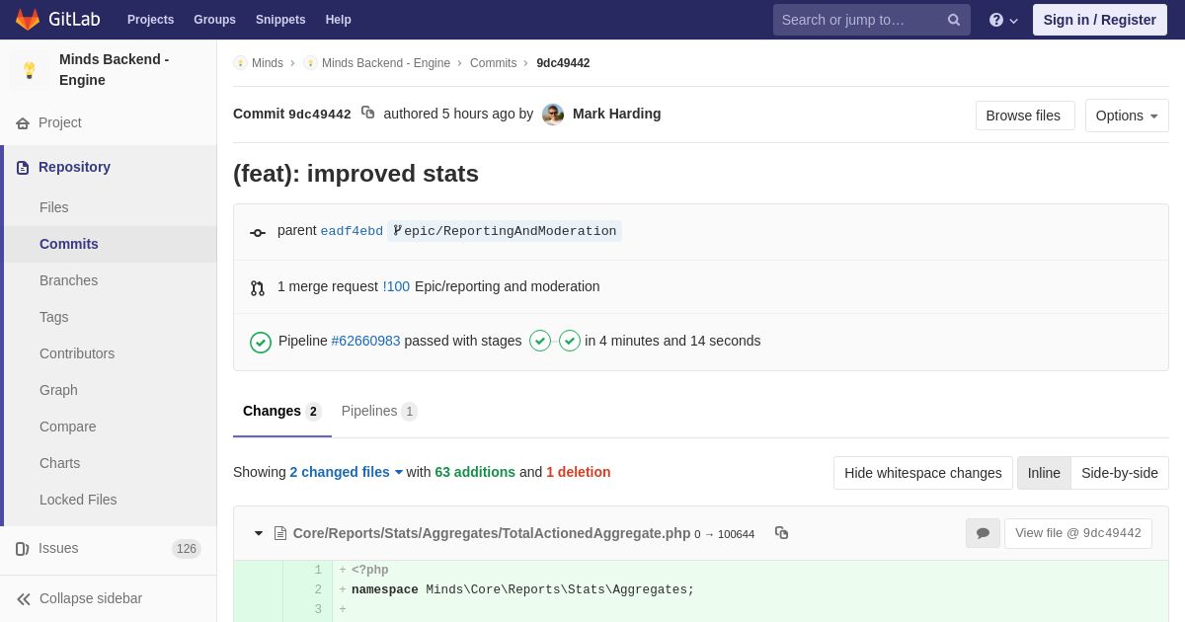This screenshot has height=622, width=1185.
Task: Open merge request !100 link
Action: (396, 286)
